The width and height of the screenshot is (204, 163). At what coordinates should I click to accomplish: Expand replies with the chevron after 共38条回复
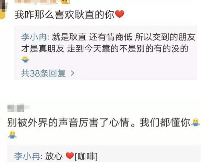point(72,73)
